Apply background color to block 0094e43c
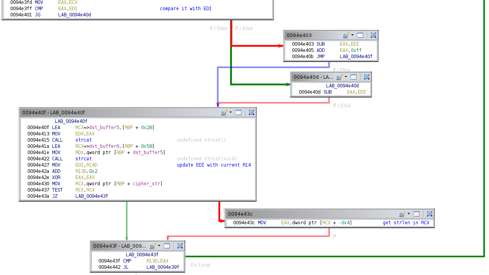The width and height of the screenshot is (489, 275). [x=402, y=214]
